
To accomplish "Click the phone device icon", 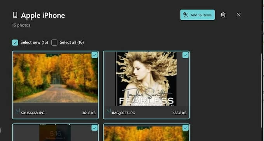I will (15, 15).
